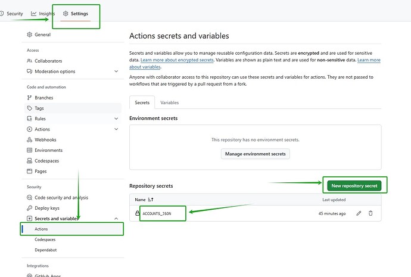Click the Settings gear tab
411x277 pixels.
pyautogui.click(x=76, y=13)
